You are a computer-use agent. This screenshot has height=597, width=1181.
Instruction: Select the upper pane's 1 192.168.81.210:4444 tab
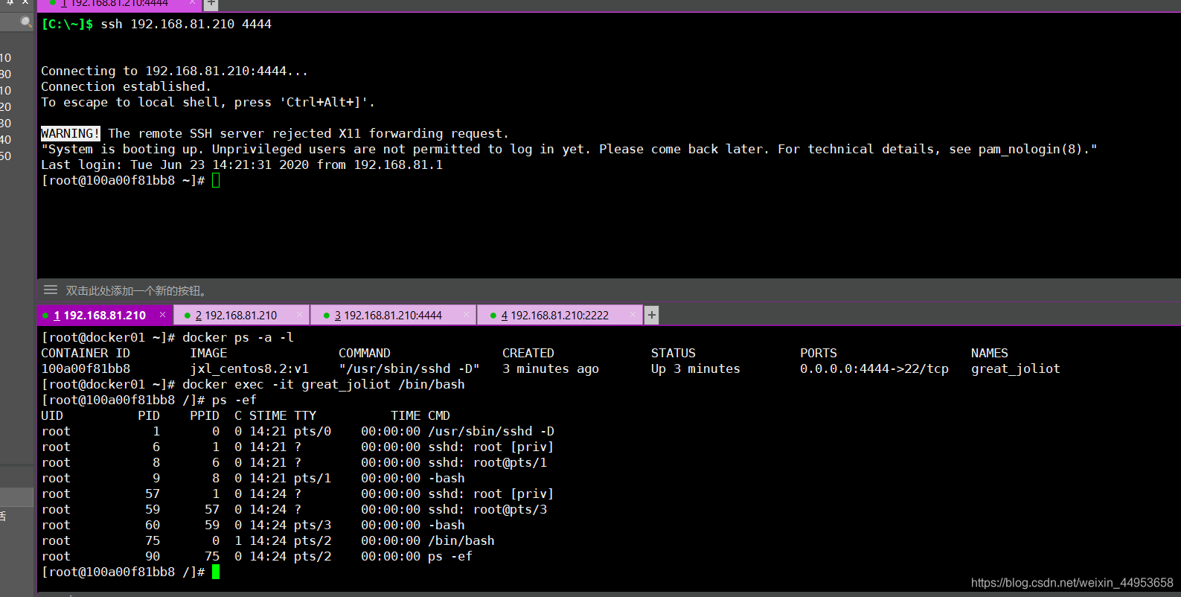pyautogui.click(x=119, y=4)
